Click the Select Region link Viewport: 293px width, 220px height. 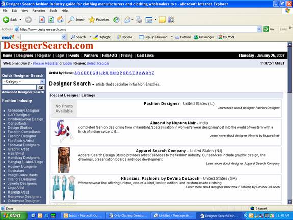pos(97,63)
